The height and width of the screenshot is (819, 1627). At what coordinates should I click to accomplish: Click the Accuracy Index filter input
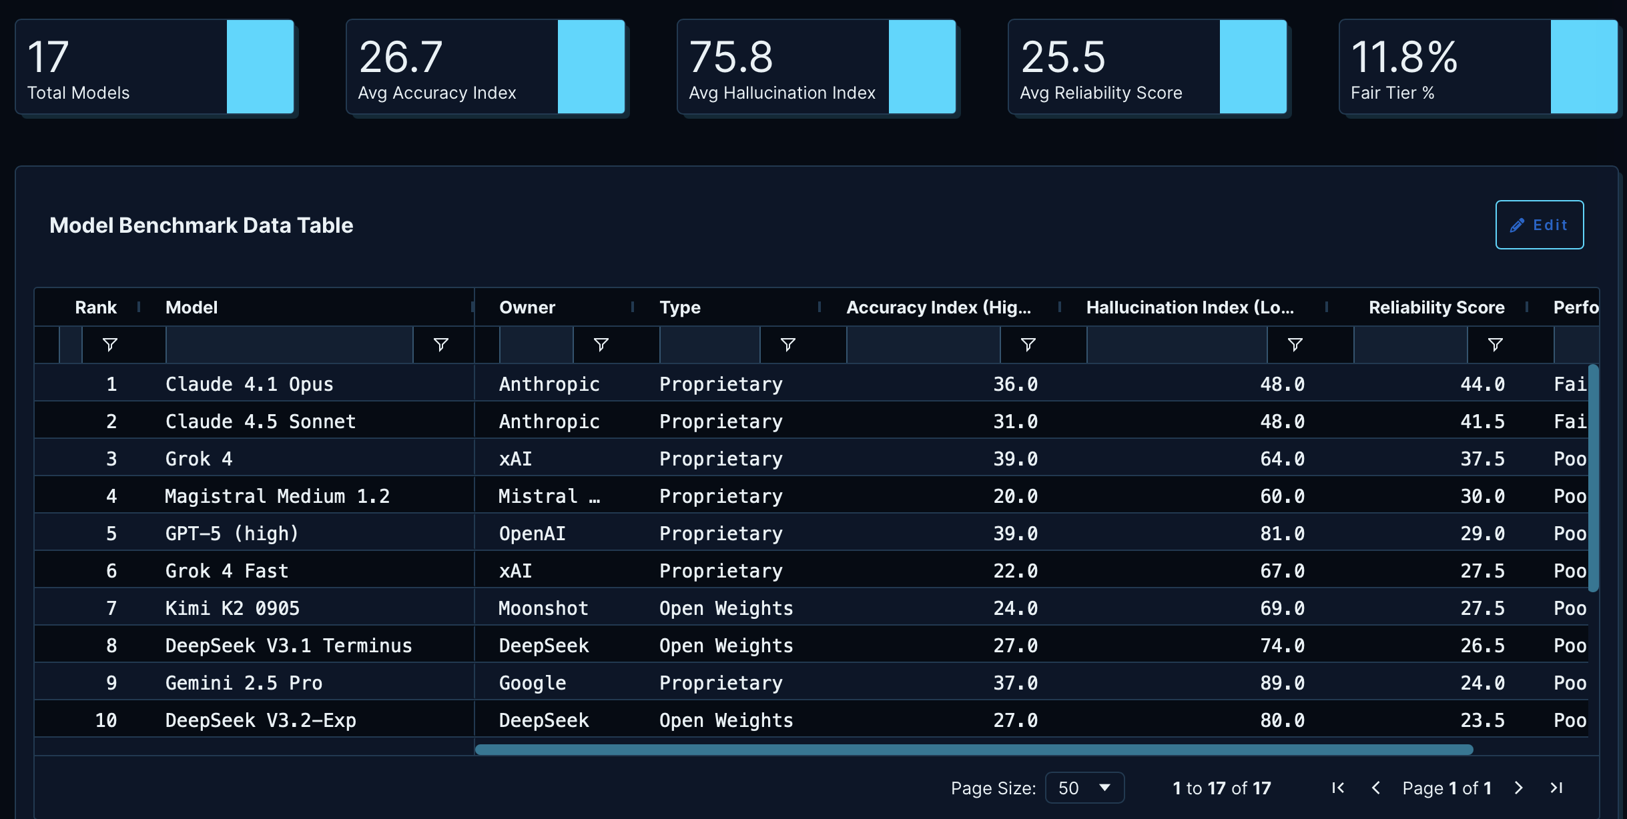[923, 345]
